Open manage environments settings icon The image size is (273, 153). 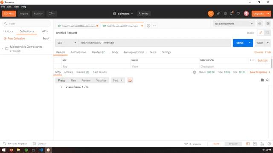[x=268, y=24]
